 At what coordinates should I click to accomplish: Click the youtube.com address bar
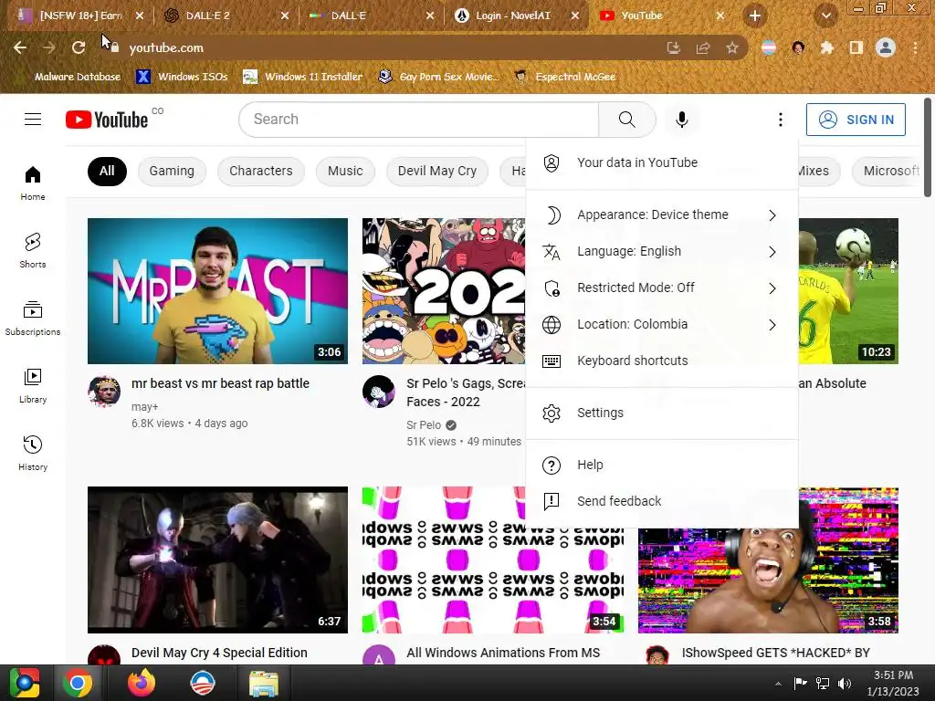pyautogui.click(x=382, y=47)
